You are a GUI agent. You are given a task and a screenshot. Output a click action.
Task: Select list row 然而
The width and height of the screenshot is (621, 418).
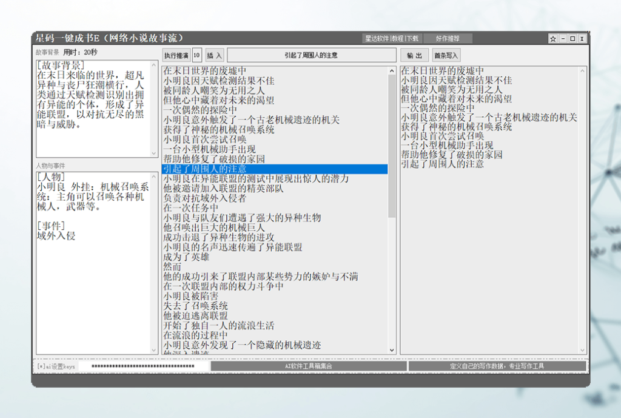pyautogui.click(x=275, y=267)
